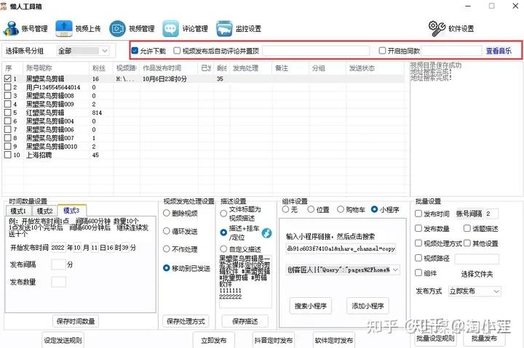Screen dimensions: 524x348
Task: Open 评论管理 comment bubble icon
Action: click(x=170, y=28)
